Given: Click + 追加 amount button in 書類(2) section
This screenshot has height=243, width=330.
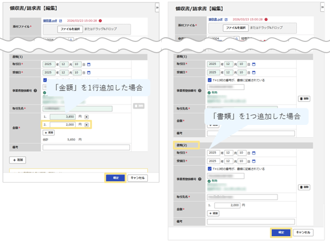Looking at the screenshot, I should point(213,213).
